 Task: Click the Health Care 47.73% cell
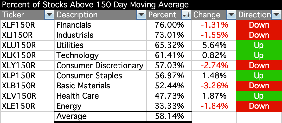coord(169,96)
